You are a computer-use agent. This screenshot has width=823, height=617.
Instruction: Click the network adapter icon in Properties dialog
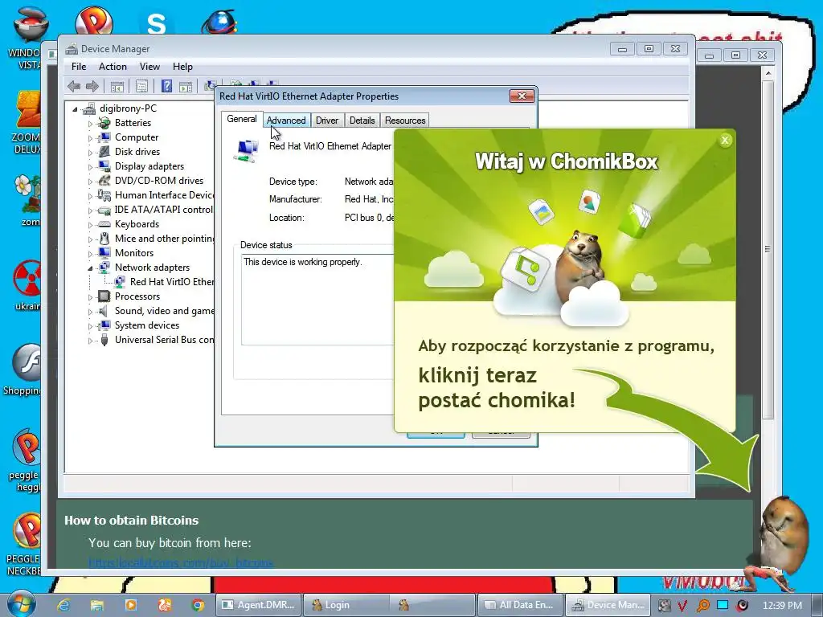point(247,150)
